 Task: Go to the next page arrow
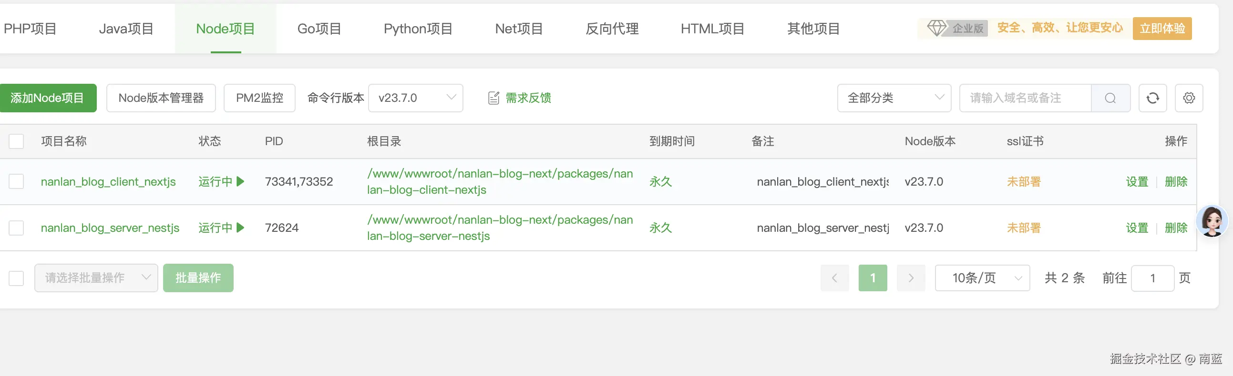tap(911, 278)
